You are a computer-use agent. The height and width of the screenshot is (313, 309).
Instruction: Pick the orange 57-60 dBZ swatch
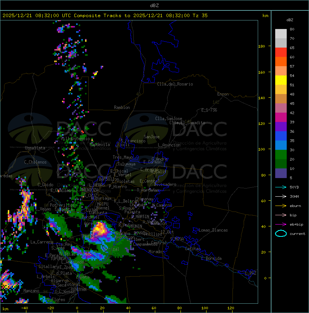point(281,62)
